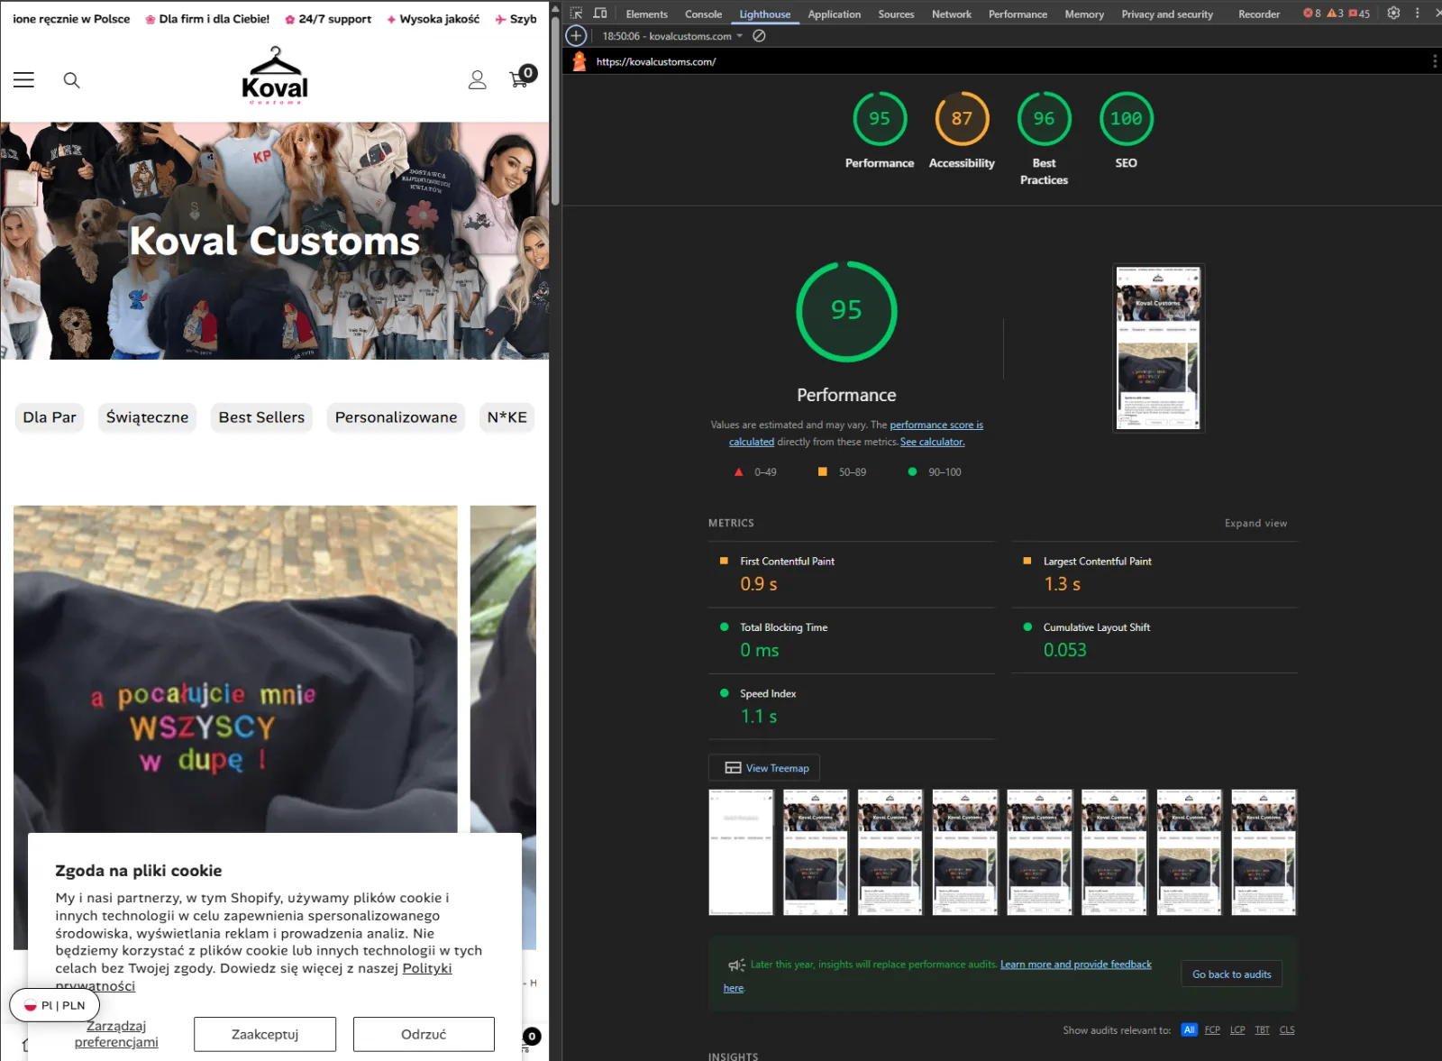Open the hamburger menu on Koval site
Viewport: 1442px width, 1061px height.
click(23, 80)
